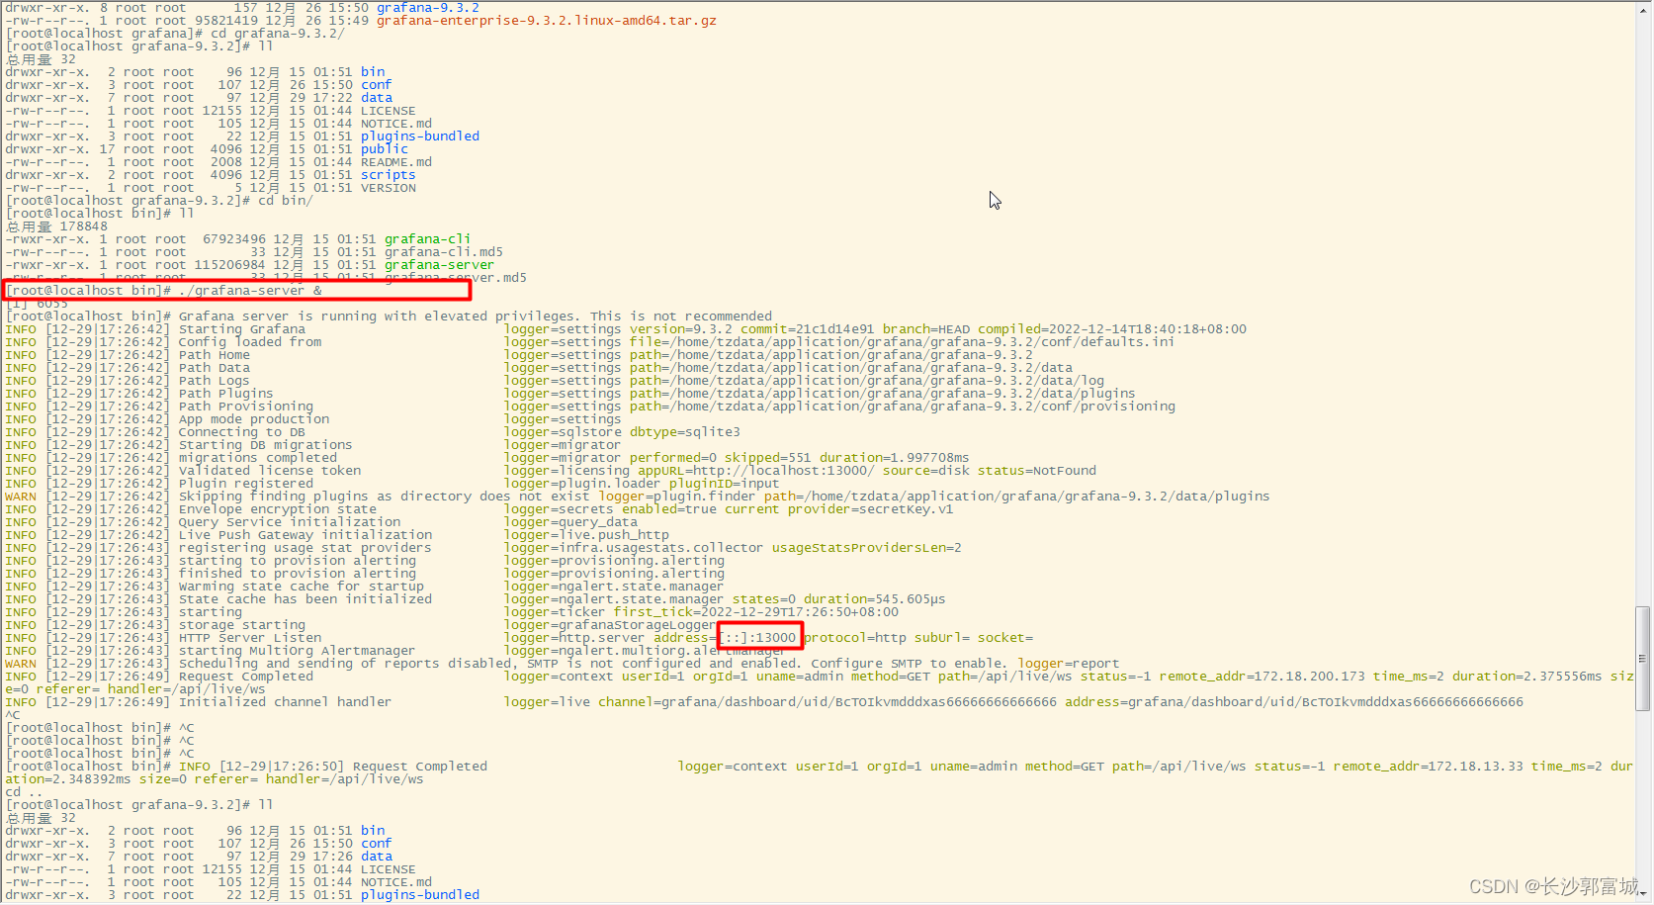Viewport: 1654px width, 905px height.
Task: Click the 'commit=21c1d14e91' value
Action: pos(808,329)
